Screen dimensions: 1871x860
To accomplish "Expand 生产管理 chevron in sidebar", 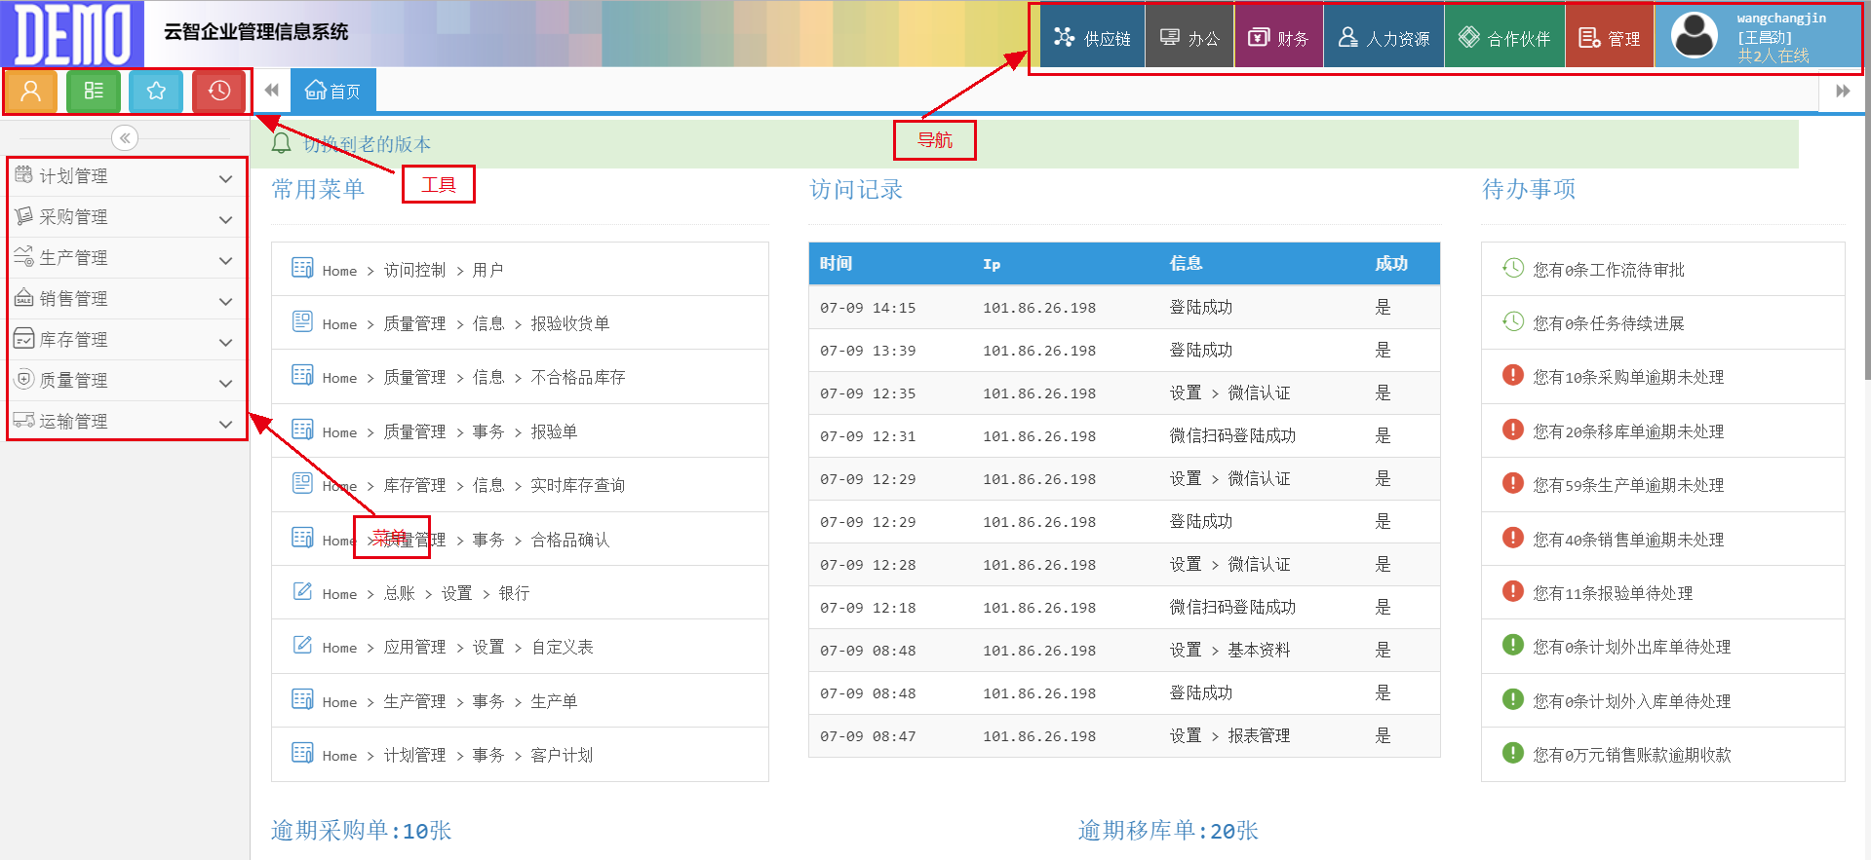I will tap(225, 260).
